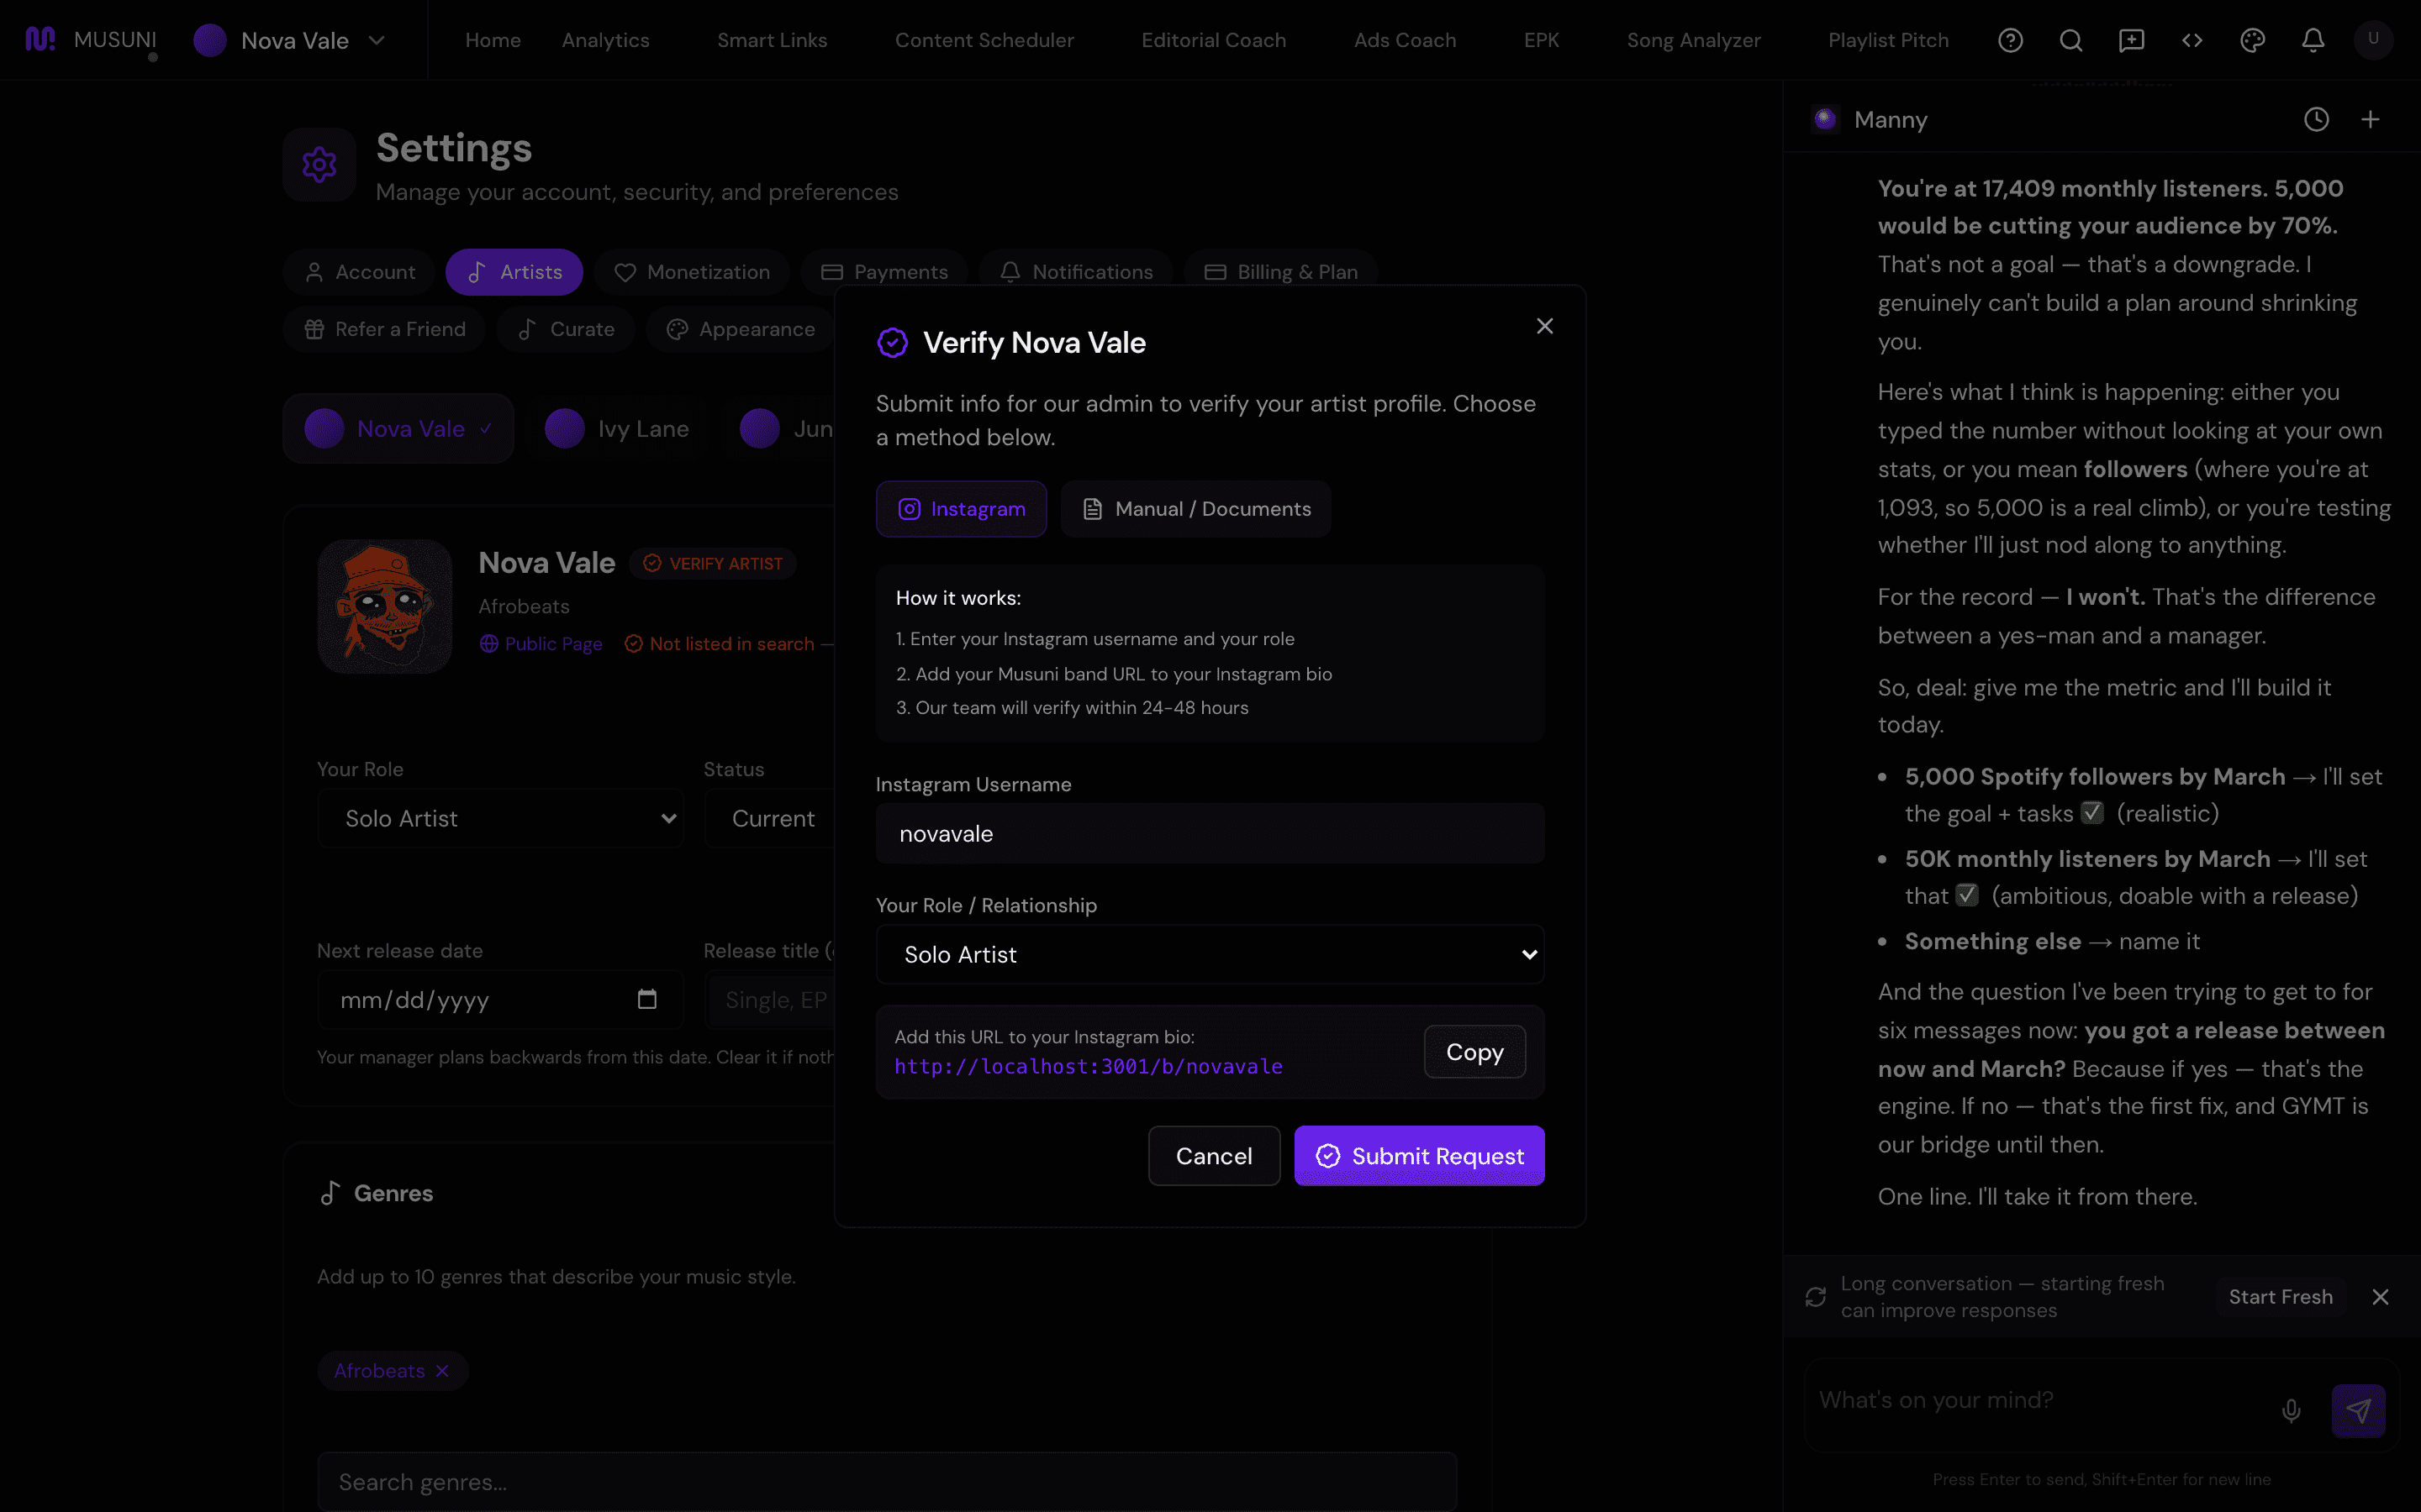The width and height of the screenshot is (2421, 1512).
Task: Open the release date calendar picker
Action: click(x=647, y=999)
